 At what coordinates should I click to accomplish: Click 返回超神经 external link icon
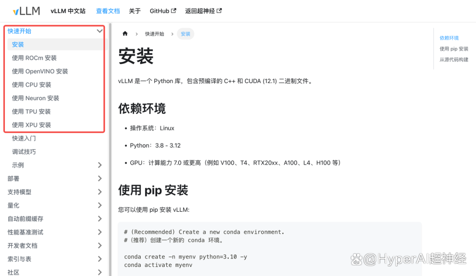[x=219, y=11]
